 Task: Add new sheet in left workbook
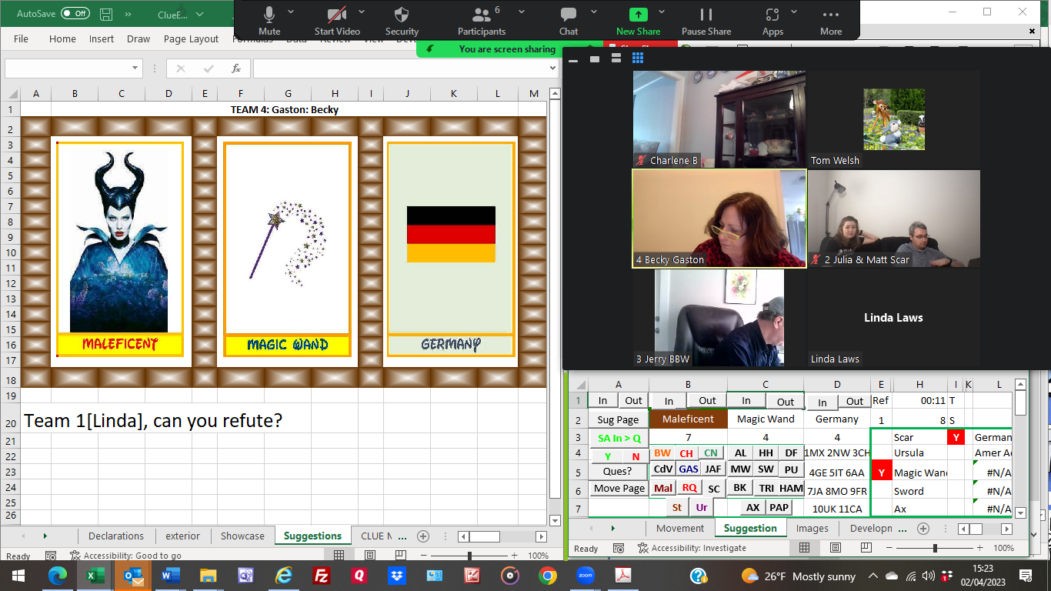point(422,536)
